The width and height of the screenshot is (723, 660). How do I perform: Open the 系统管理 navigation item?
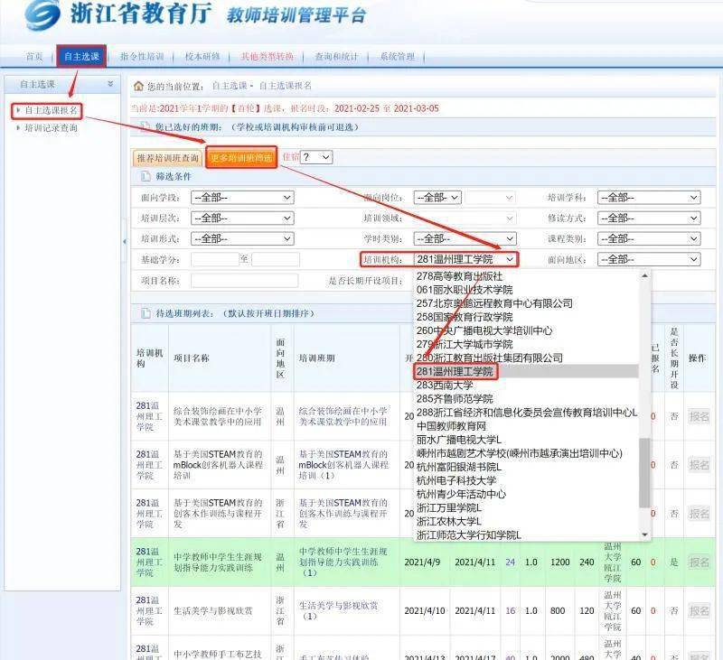(x=398, y=57)
